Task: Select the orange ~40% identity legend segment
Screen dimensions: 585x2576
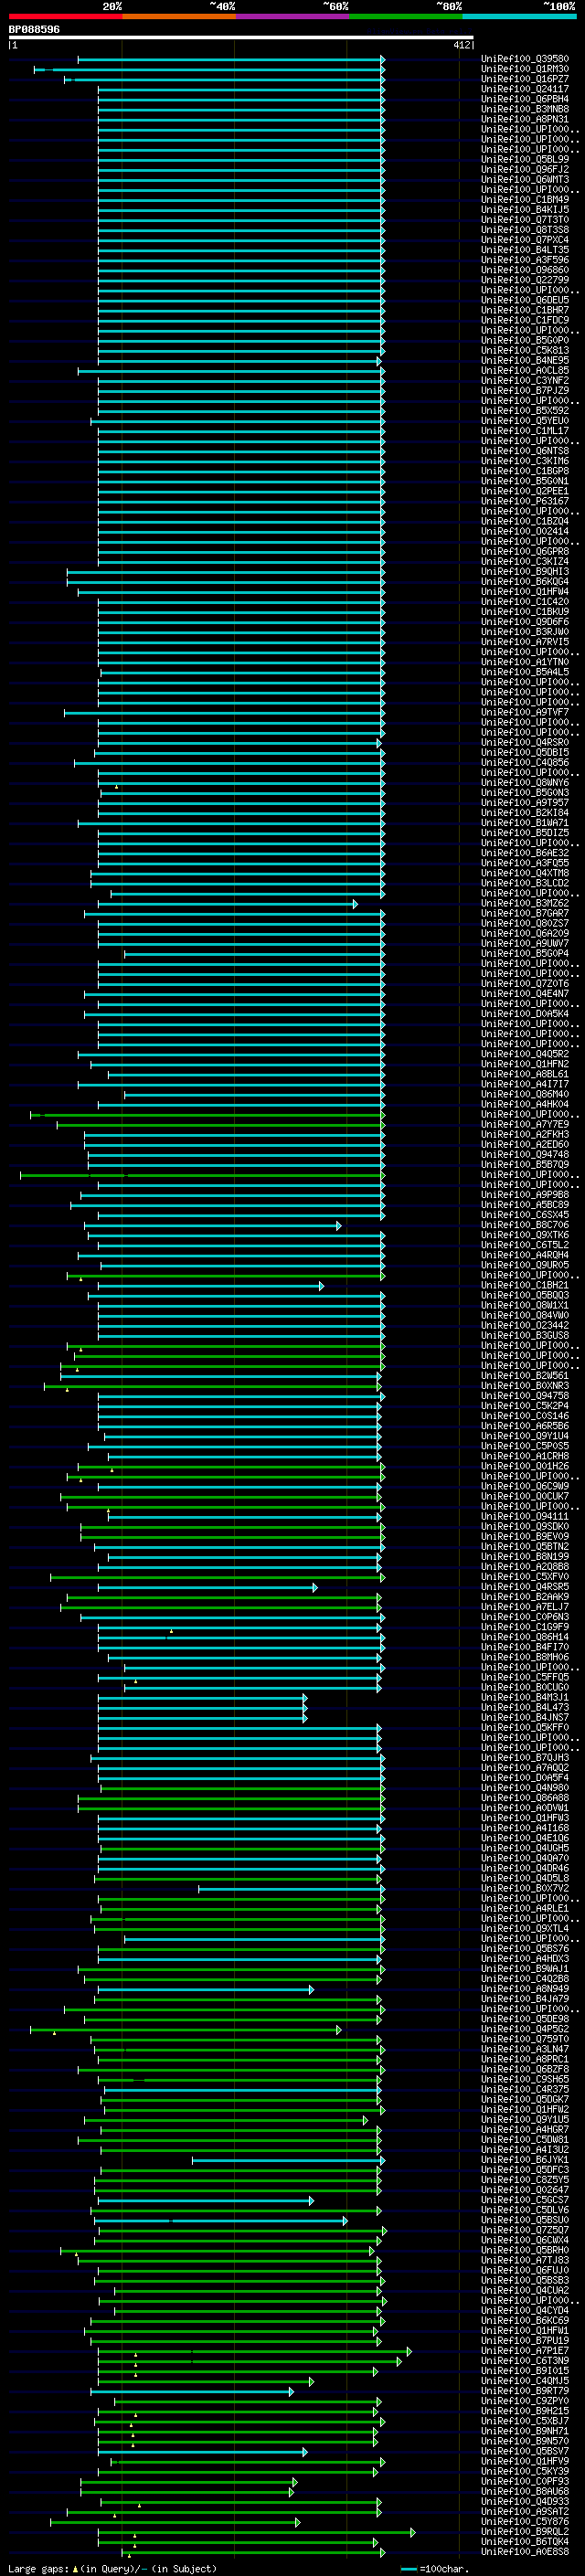Action: pos(179,16)
